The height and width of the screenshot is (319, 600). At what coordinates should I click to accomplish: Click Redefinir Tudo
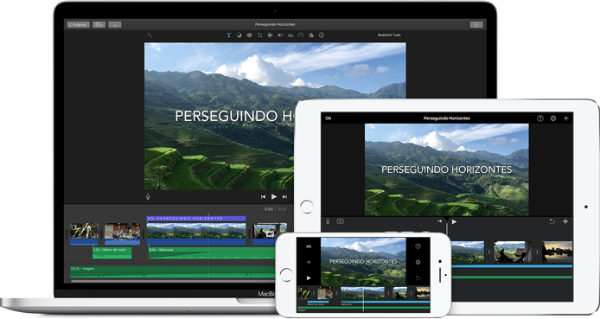click(x=389, y=35)
